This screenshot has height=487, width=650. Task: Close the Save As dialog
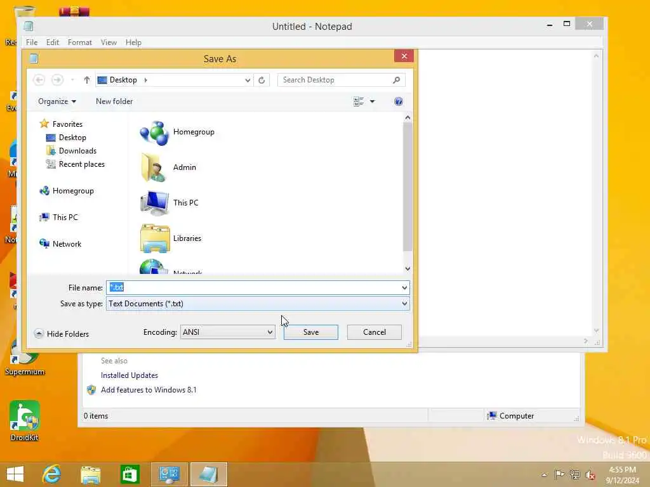[x=404, y=56]
